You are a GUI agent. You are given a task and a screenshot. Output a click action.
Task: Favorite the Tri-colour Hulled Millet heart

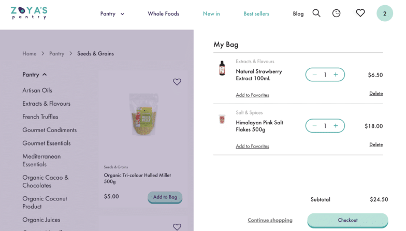point(177,82)
